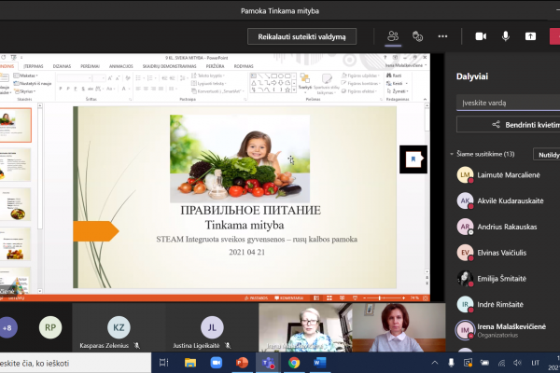Open the Žymėti select dropdown
The image size is (560, 373).
coord(398,91)
